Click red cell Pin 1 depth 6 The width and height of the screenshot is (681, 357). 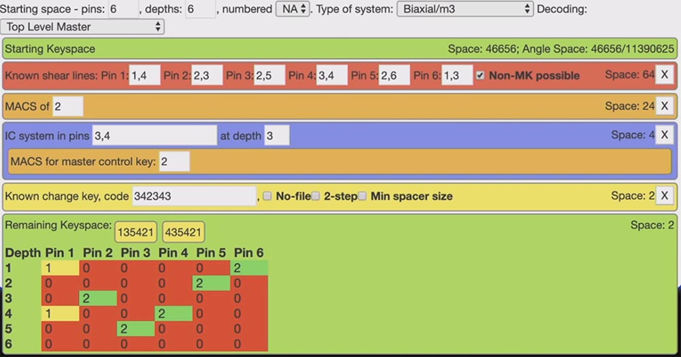point(61,343)
